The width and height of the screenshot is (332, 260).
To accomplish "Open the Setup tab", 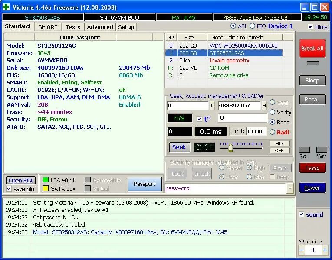I will click(126, 27).
